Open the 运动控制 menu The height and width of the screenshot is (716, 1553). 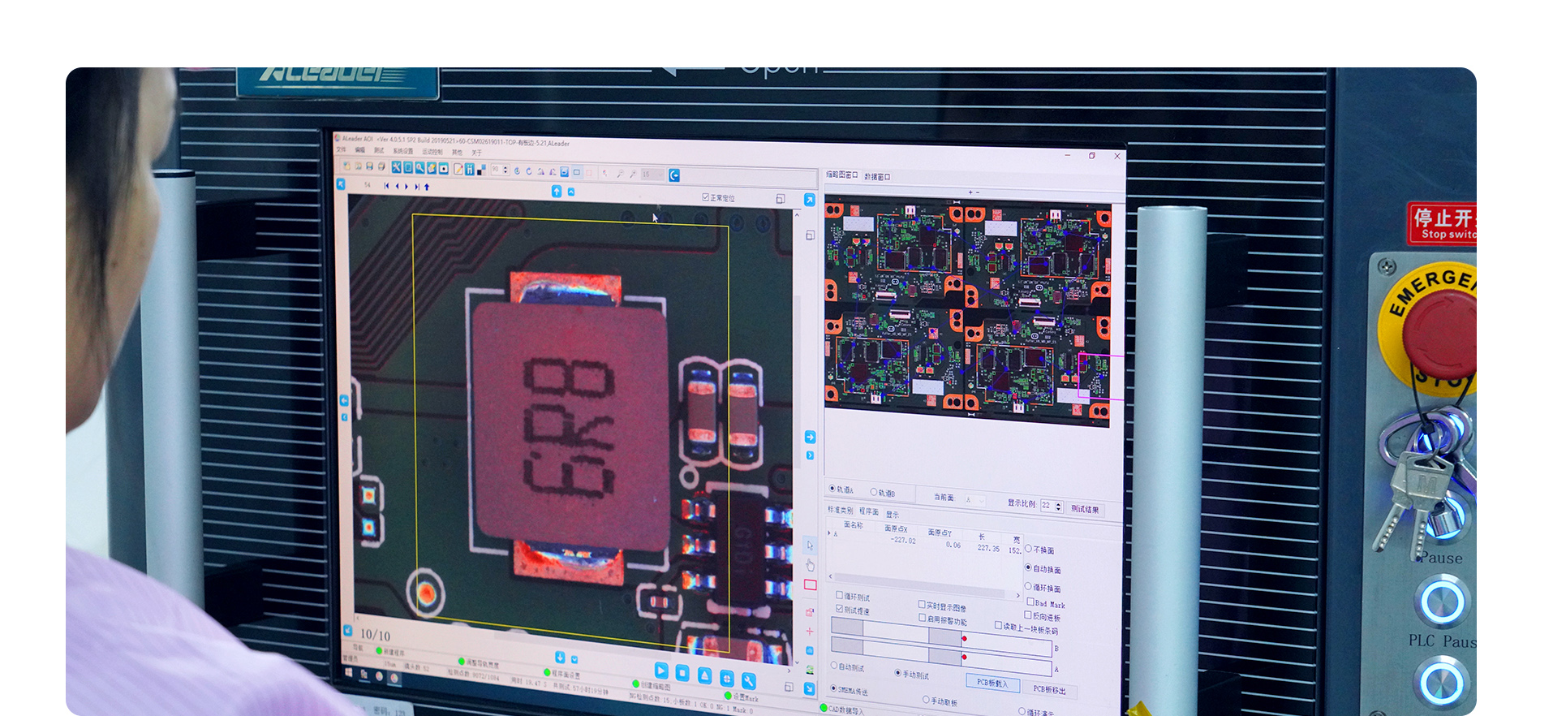(432, 152)
